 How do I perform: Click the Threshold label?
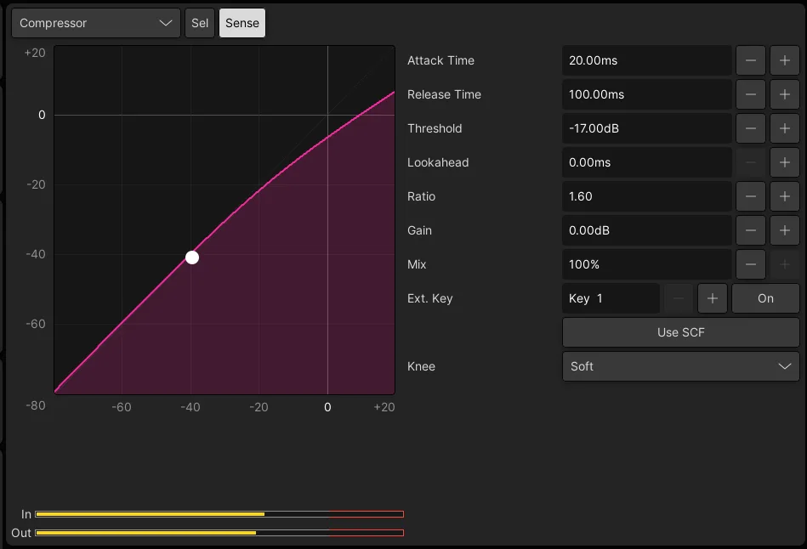(435, 128)
